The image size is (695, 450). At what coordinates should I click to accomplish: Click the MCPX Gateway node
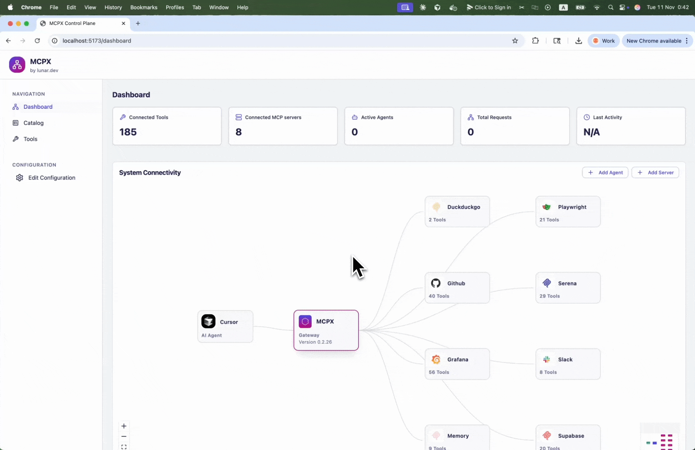tap(326, 330)
